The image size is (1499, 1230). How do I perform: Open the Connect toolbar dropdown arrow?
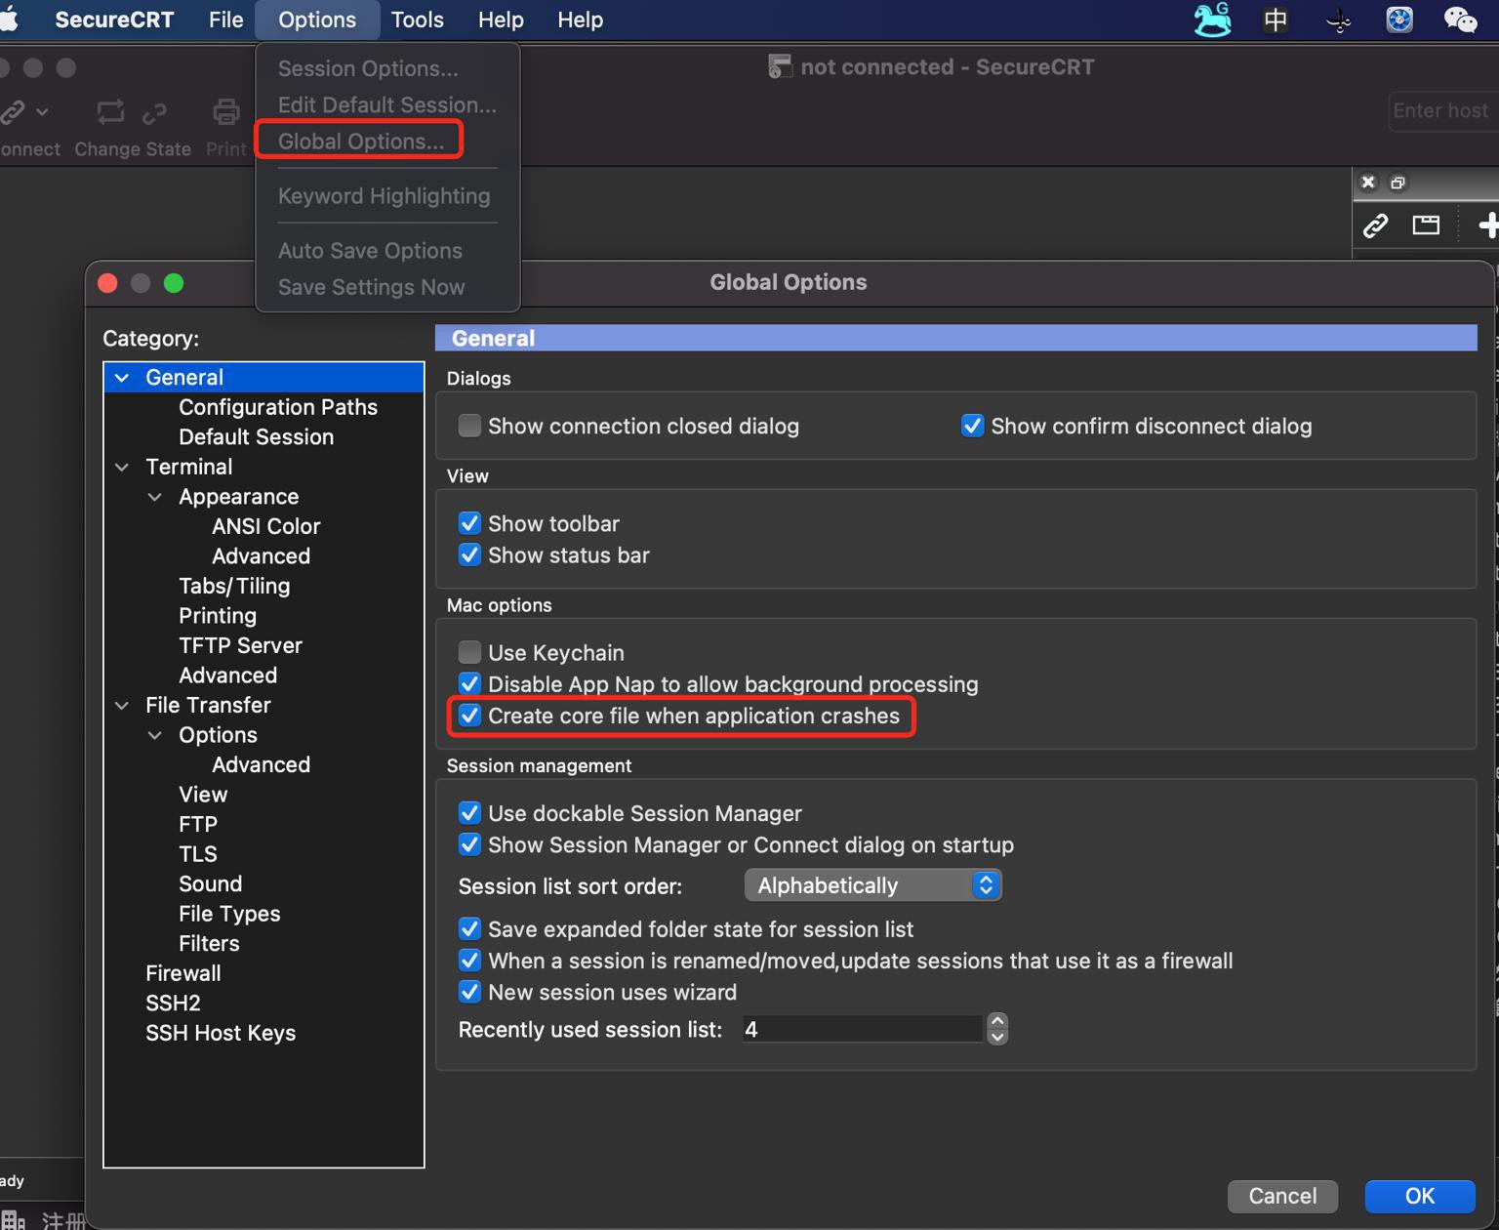(x=42, y=112)
